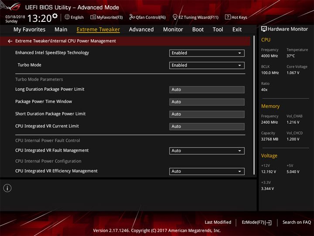Click the Turbo Mode Parameters heading
The image size is (314, 236).
tap(39, 79)
